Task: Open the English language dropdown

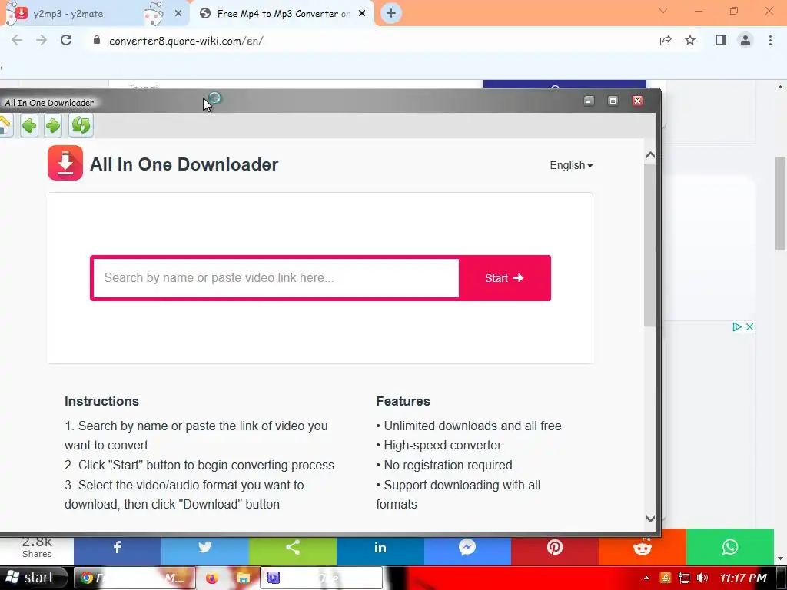Action: [571, 166]
